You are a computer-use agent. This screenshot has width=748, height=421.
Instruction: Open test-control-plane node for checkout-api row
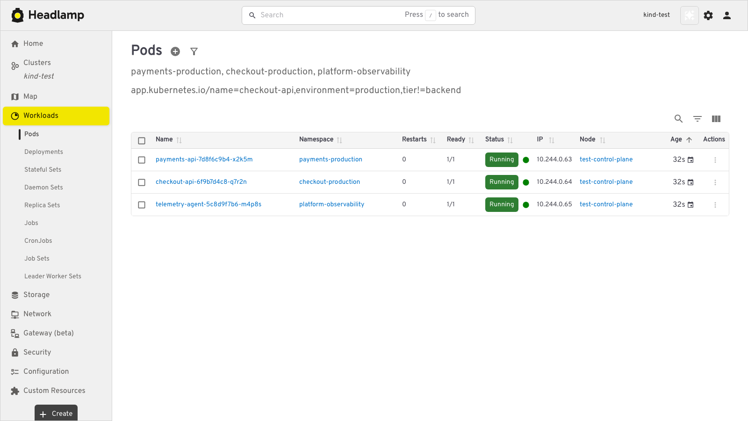(x=606, y=182)
